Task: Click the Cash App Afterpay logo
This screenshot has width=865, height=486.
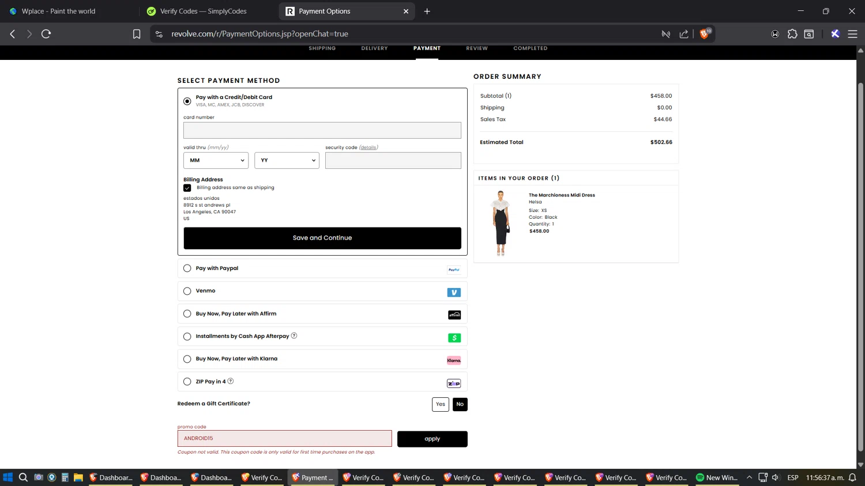Action: coord(454,338)
